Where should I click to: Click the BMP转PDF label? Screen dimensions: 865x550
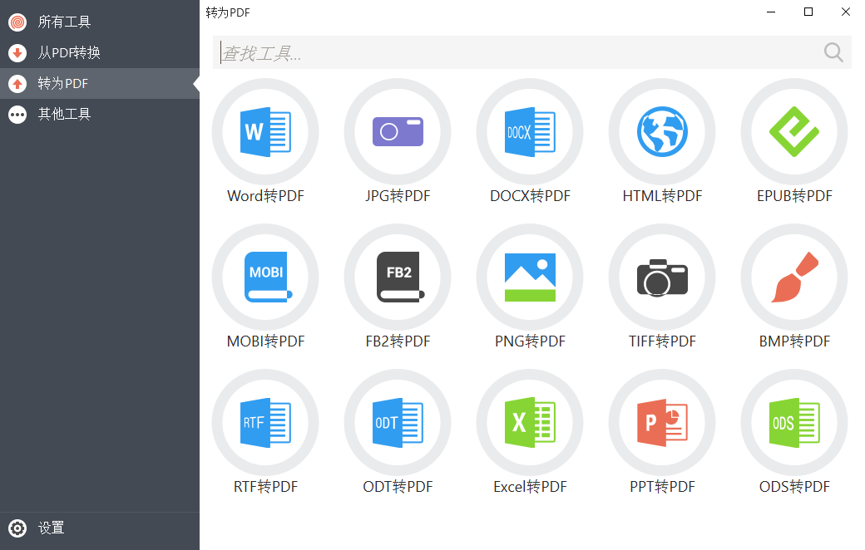[x=794, y=341]
